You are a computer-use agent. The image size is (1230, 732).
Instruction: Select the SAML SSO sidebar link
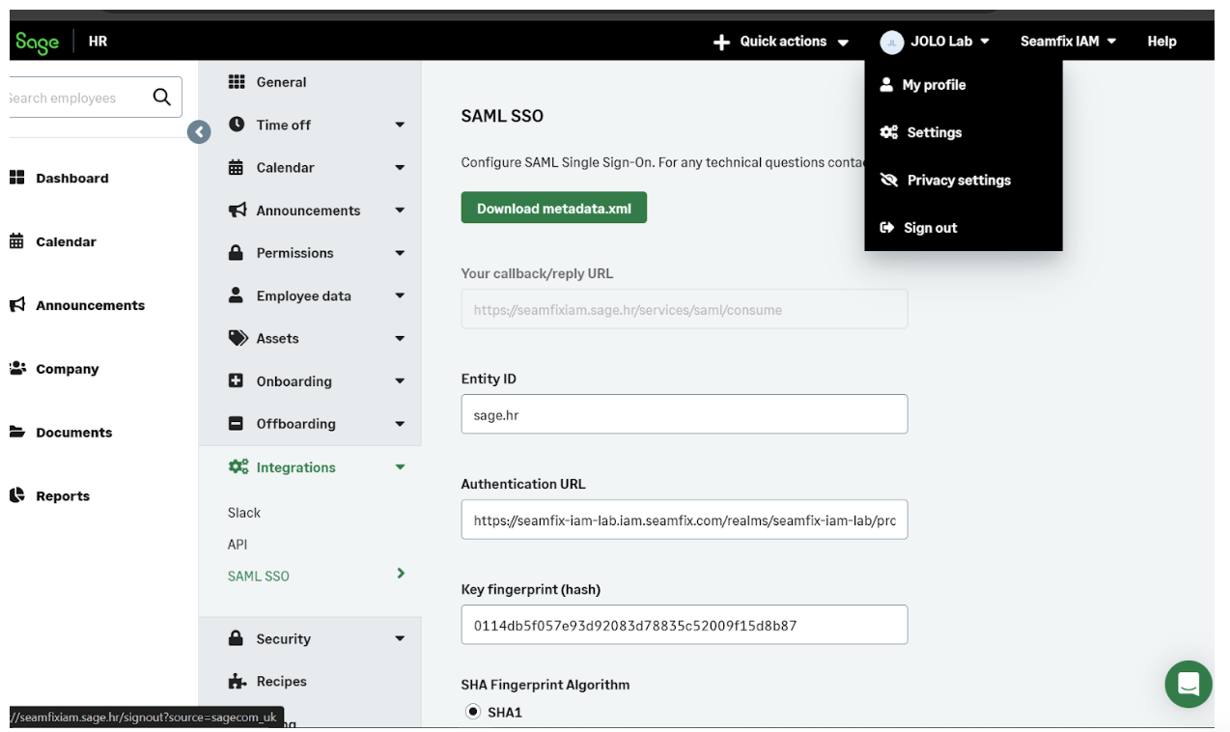(x=259, y=576)
